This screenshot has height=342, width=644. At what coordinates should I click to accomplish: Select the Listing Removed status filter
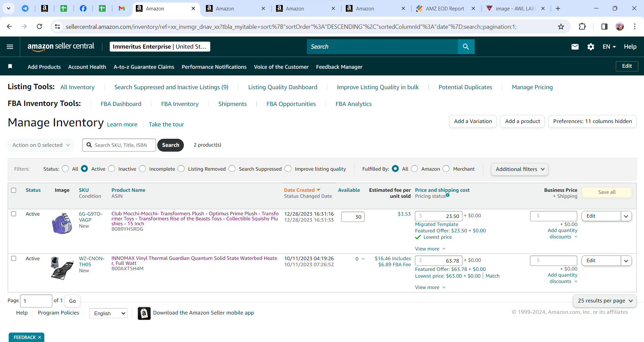point(181,169)
